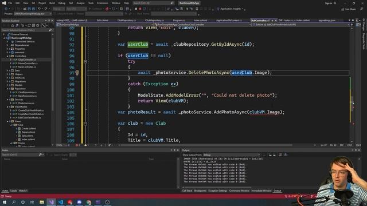Toggle Show All Files in Solution Explorer

[x=37, y=25]
